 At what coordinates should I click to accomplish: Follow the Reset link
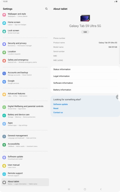pyautogui.click(x=56, y=108)
